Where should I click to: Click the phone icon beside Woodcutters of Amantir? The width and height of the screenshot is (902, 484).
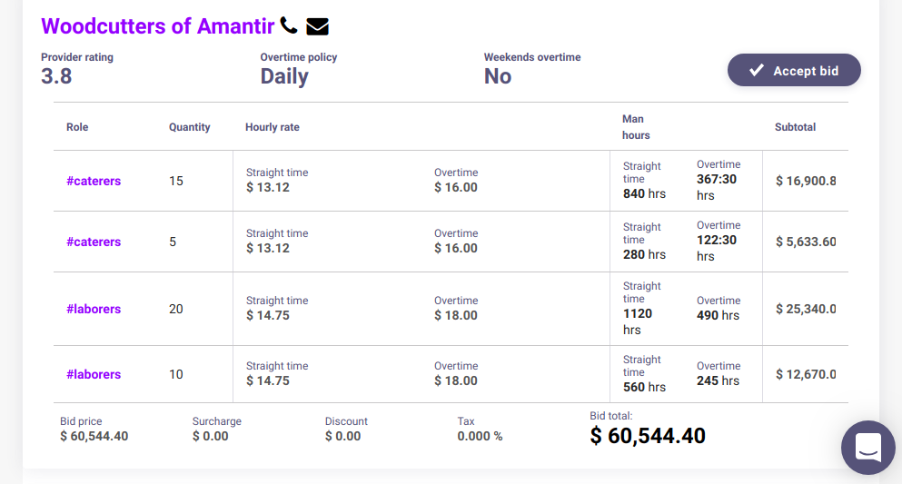[289, 26]
